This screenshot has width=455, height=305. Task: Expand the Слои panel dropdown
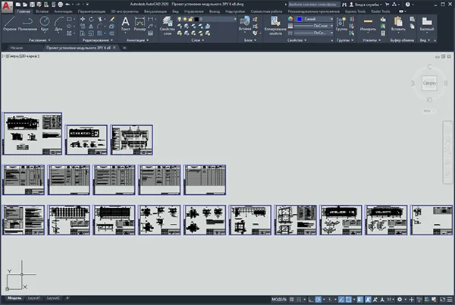click(x=197, y=40)
